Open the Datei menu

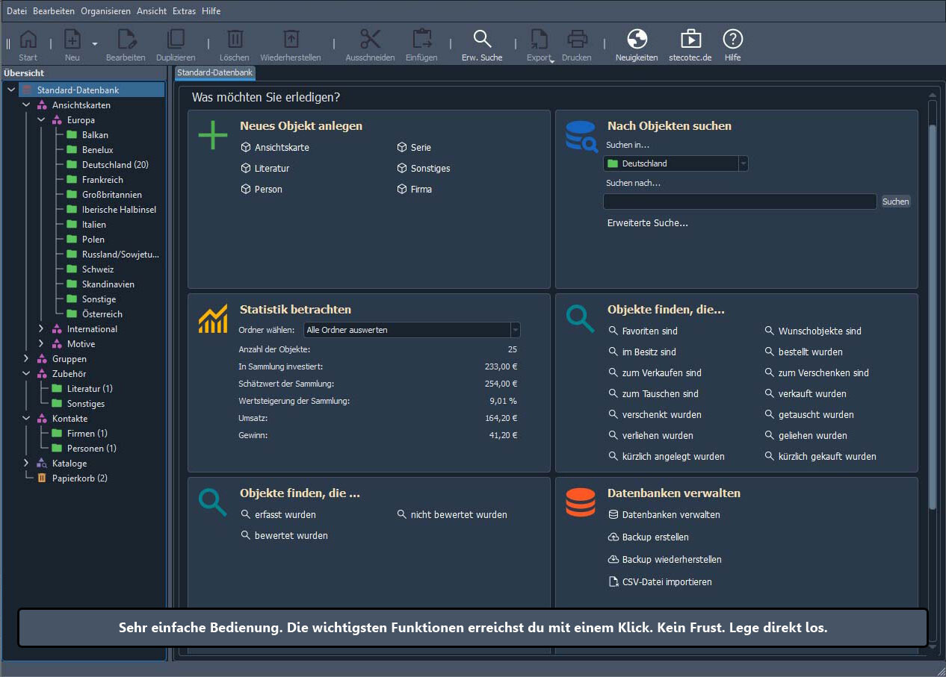click(x=16, y=11)
